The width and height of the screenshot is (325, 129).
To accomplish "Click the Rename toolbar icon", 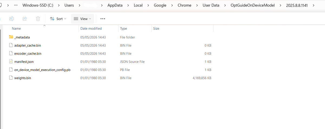I will [x=11, y=19].
